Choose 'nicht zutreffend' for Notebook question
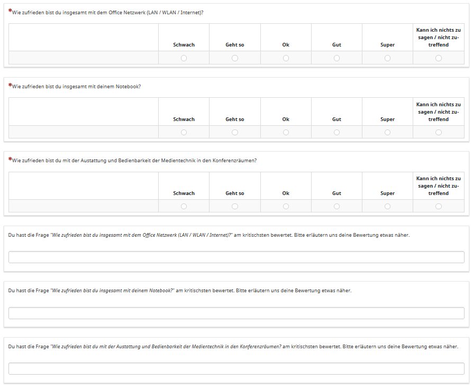 click(438, 132)
